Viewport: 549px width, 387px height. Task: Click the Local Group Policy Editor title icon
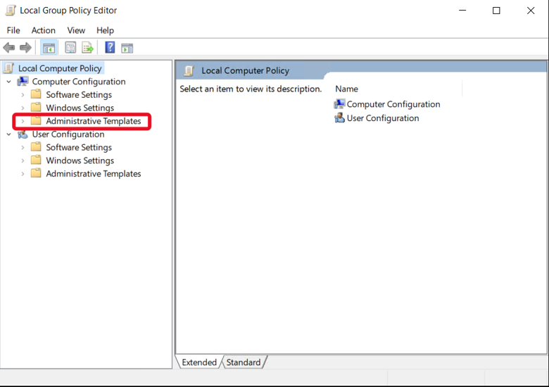coord(11,10)
